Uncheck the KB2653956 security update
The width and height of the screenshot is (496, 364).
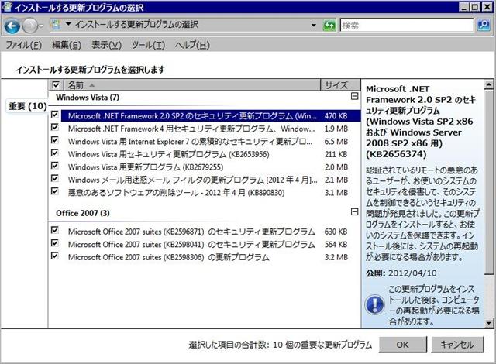[55, 153]
